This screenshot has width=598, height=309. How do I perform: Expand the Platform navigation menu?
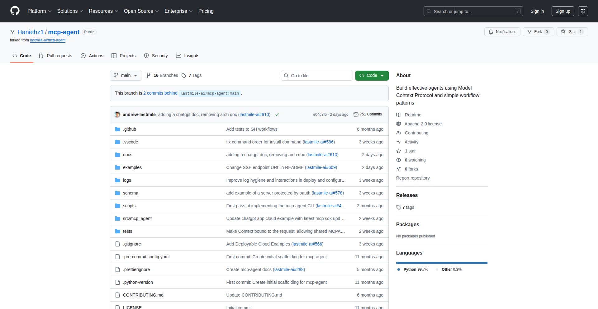coord(39,11)
